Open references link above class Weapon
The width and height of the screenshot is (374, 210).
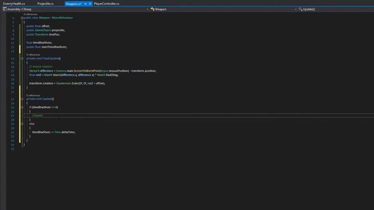tap(30, 15)
